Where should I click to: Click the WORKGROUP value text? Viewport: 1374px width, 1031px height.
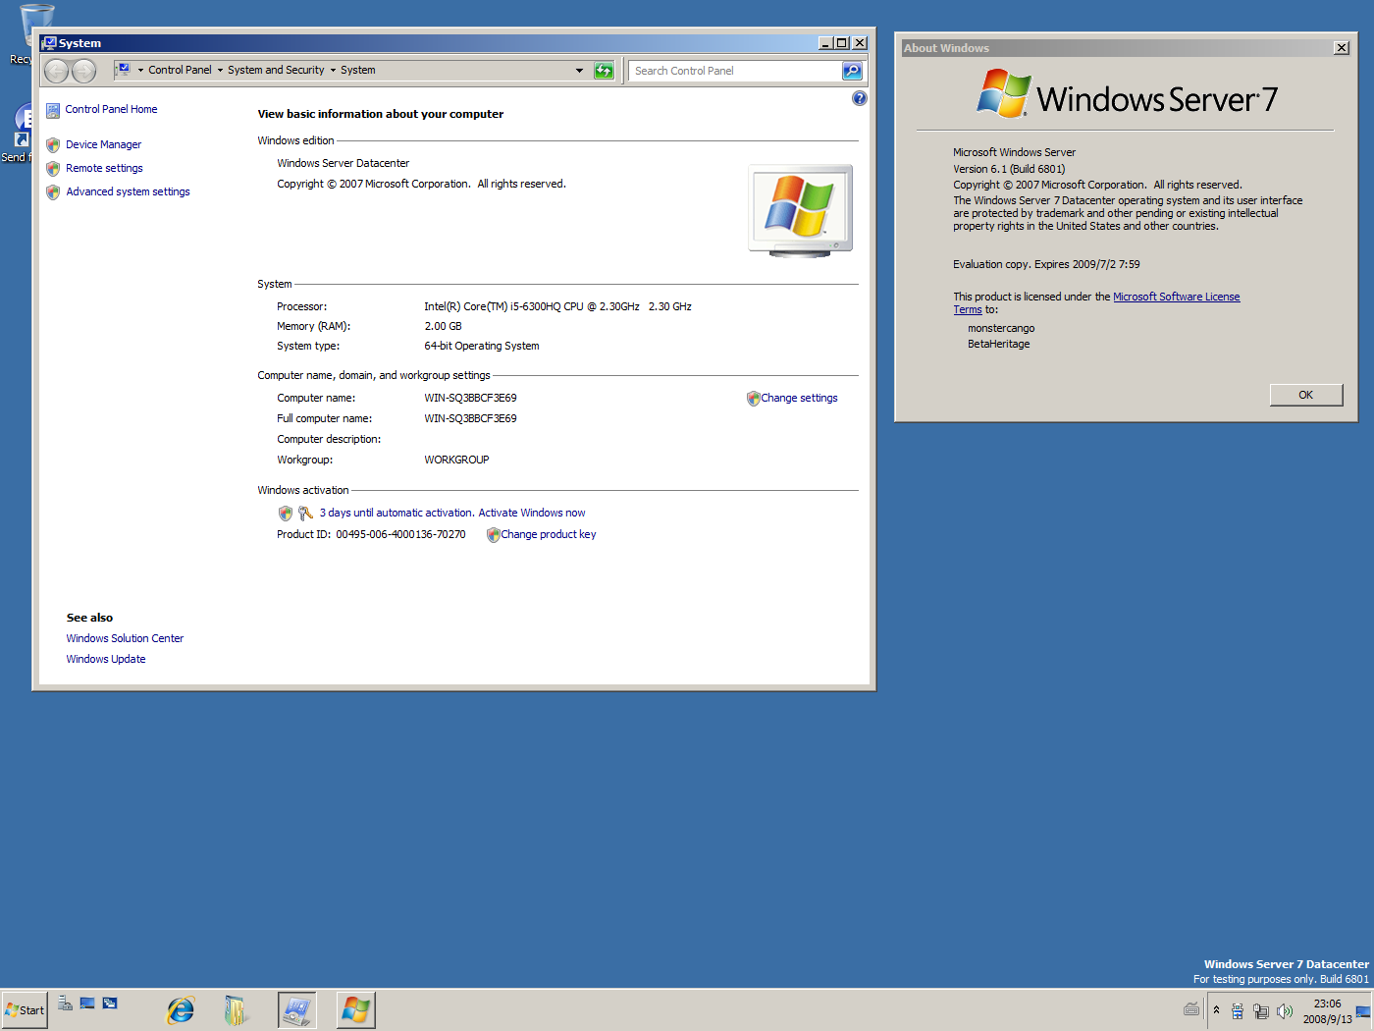click(x=456, y=461)
